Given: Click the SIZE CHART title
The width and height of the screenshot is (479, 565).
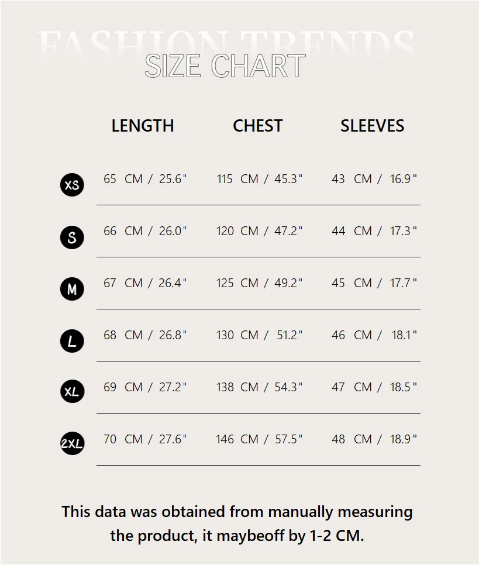Looking at the screenshot, I should coord(225,66).
